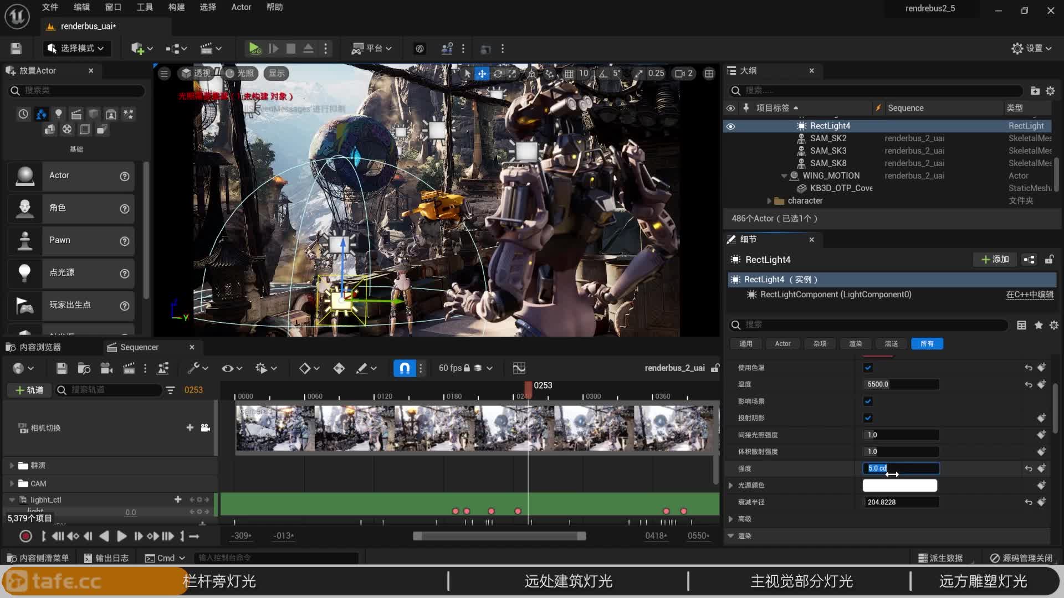Screen dimensions: 1064x598
Task: Toggle the Cast Shadows (投射阴影) checkbox
Action: coord(868,418)
